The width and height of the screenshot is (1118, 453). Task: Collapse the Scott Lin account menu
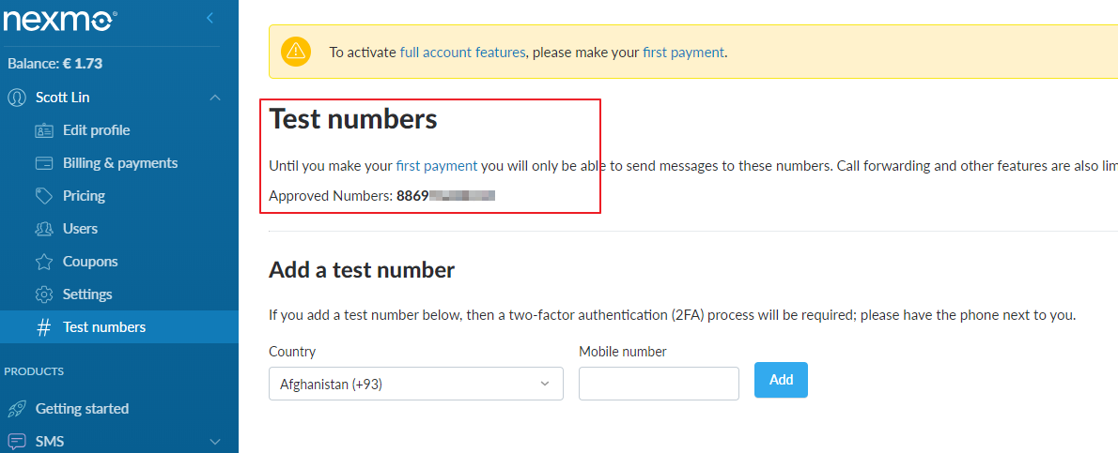pos(215,98)
